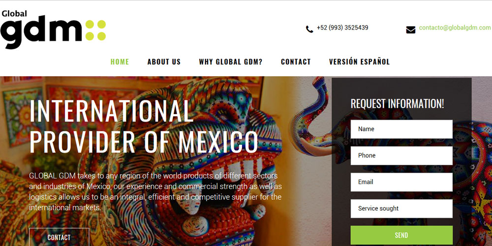Select the +52 (993) 3525439 phone number
The height and width of the screenshot is (246, 492).
342,28
